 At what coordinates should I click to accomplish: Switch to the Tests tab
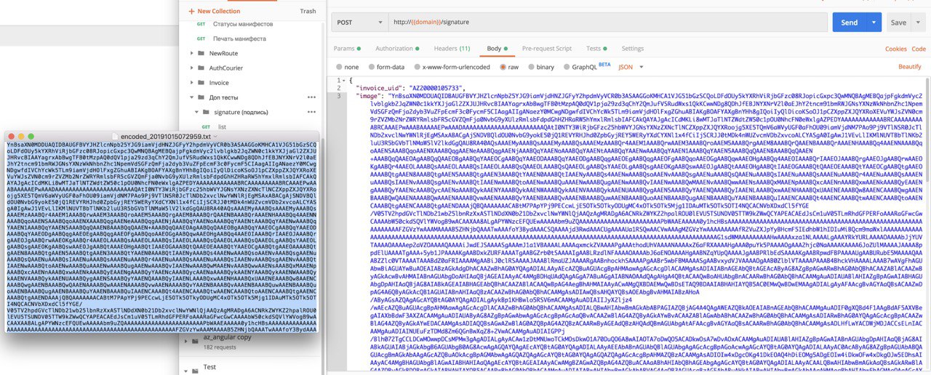click(596, 48)
